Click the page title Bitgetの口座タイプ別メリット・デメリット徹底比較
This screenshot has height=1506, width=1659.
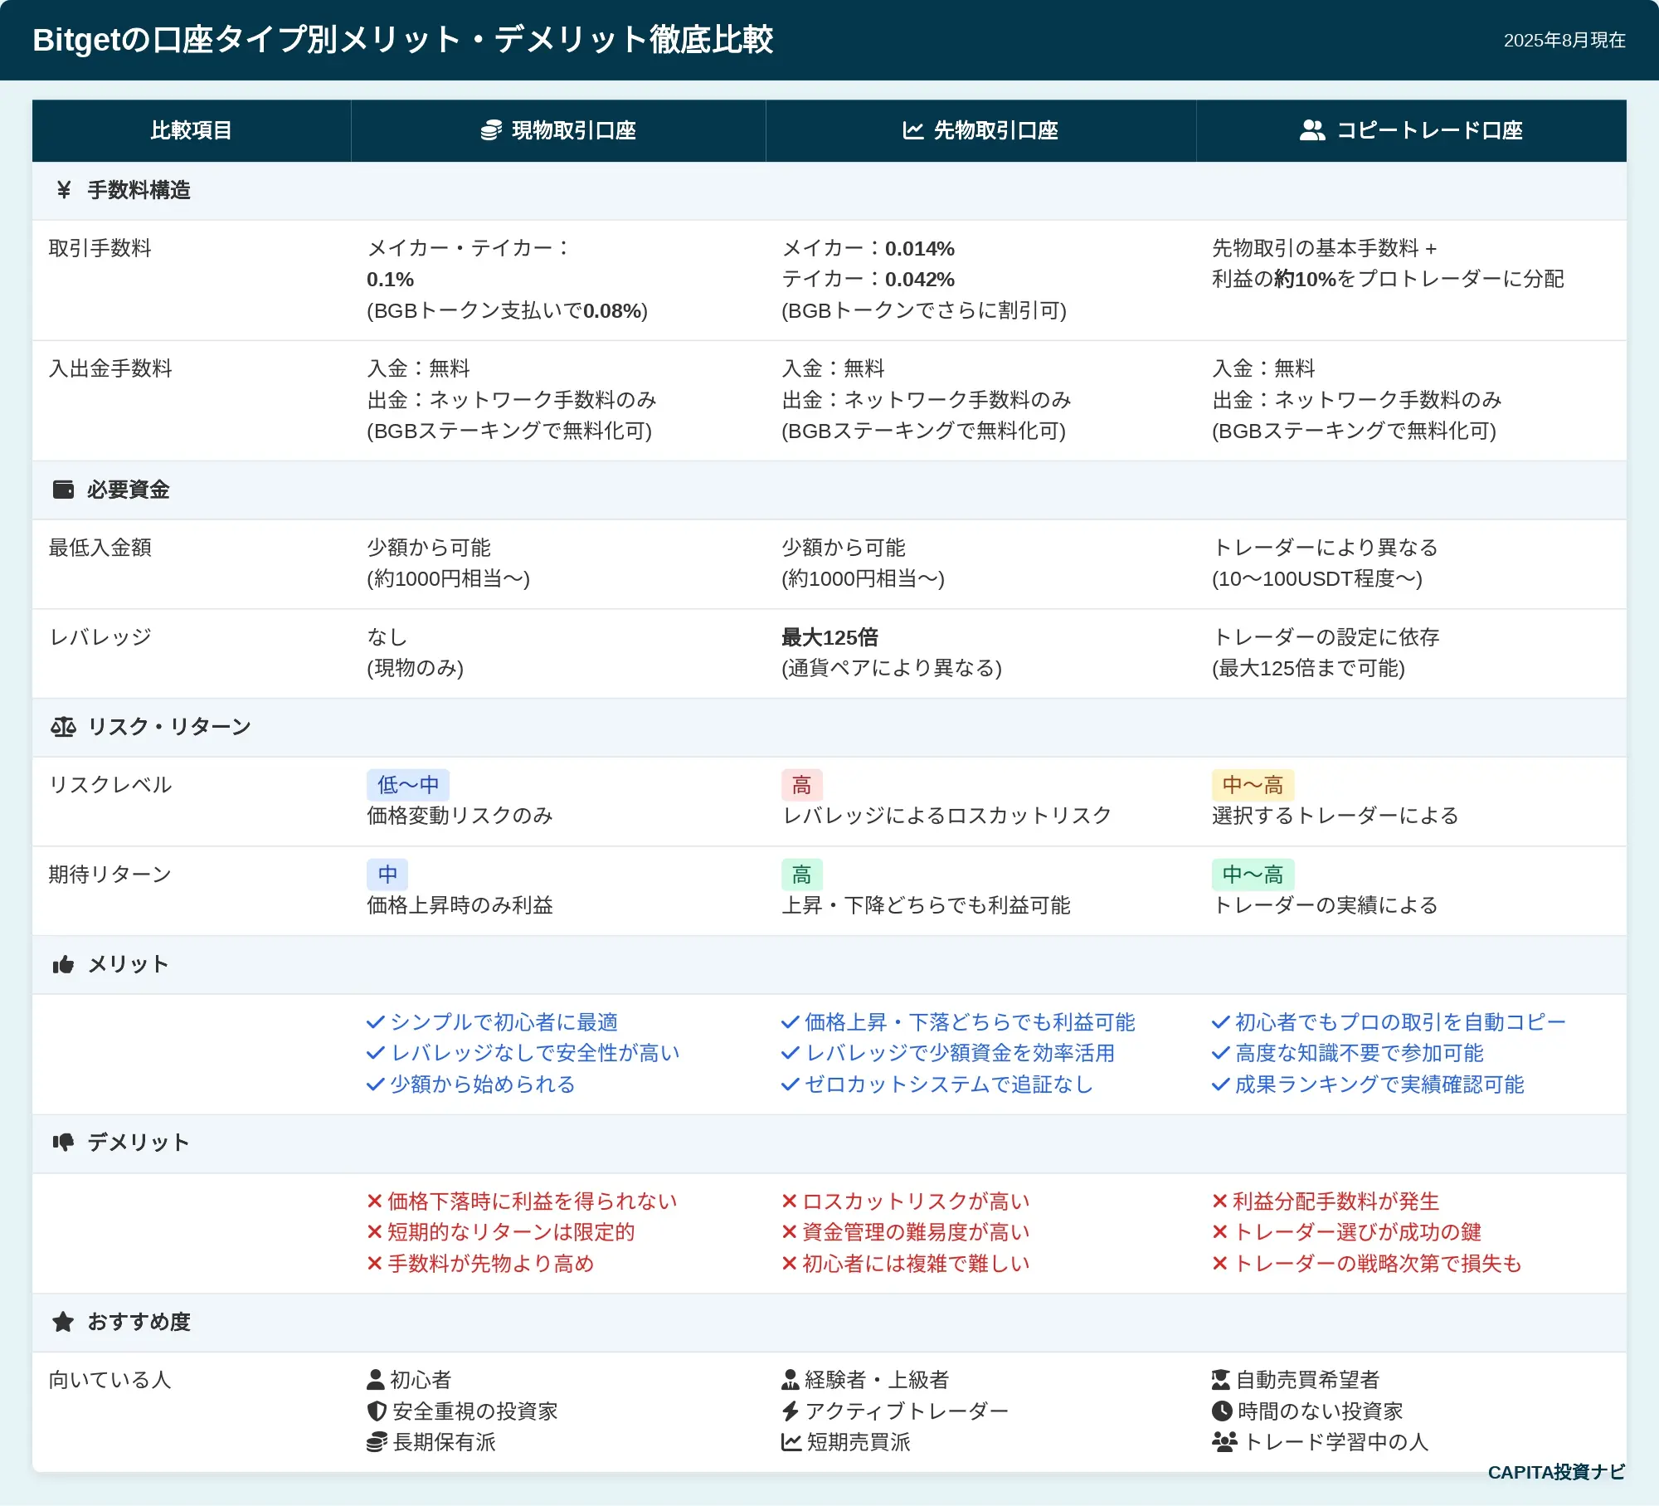[x=403, y=40]
